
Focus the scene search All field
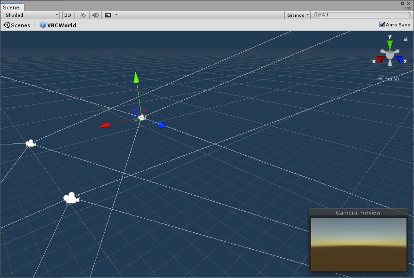pyautogui.click(x=362, y=15)
